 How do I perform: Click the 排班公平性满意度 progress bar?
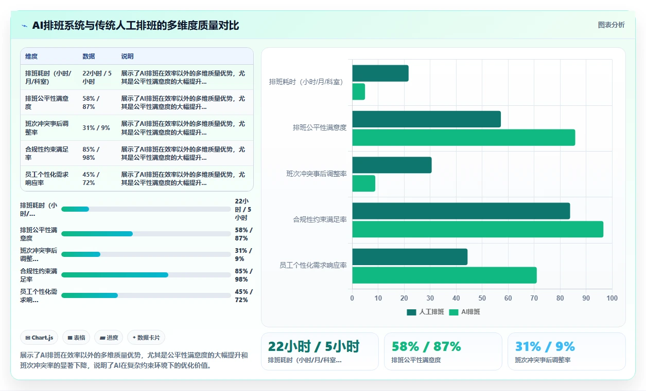146,234
